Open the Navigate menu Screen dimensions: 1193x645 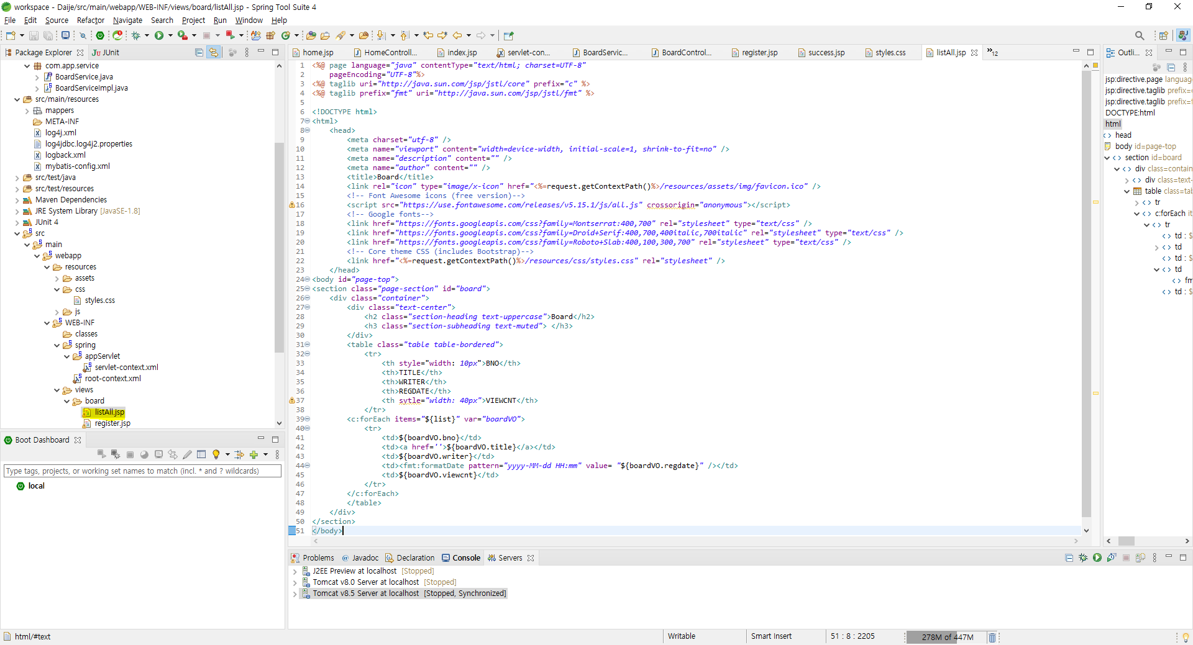pyautogui.click(x=127, y=20)
